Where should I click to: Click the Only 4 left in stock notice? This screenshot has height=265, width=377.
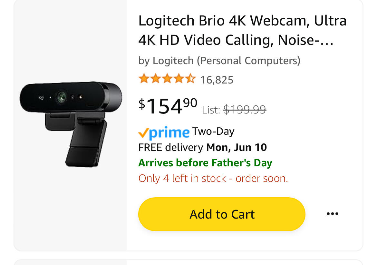tap(213, 178)
